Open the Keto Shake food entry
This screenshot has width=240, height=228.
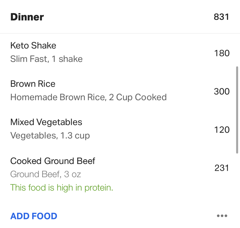point(120,52)
